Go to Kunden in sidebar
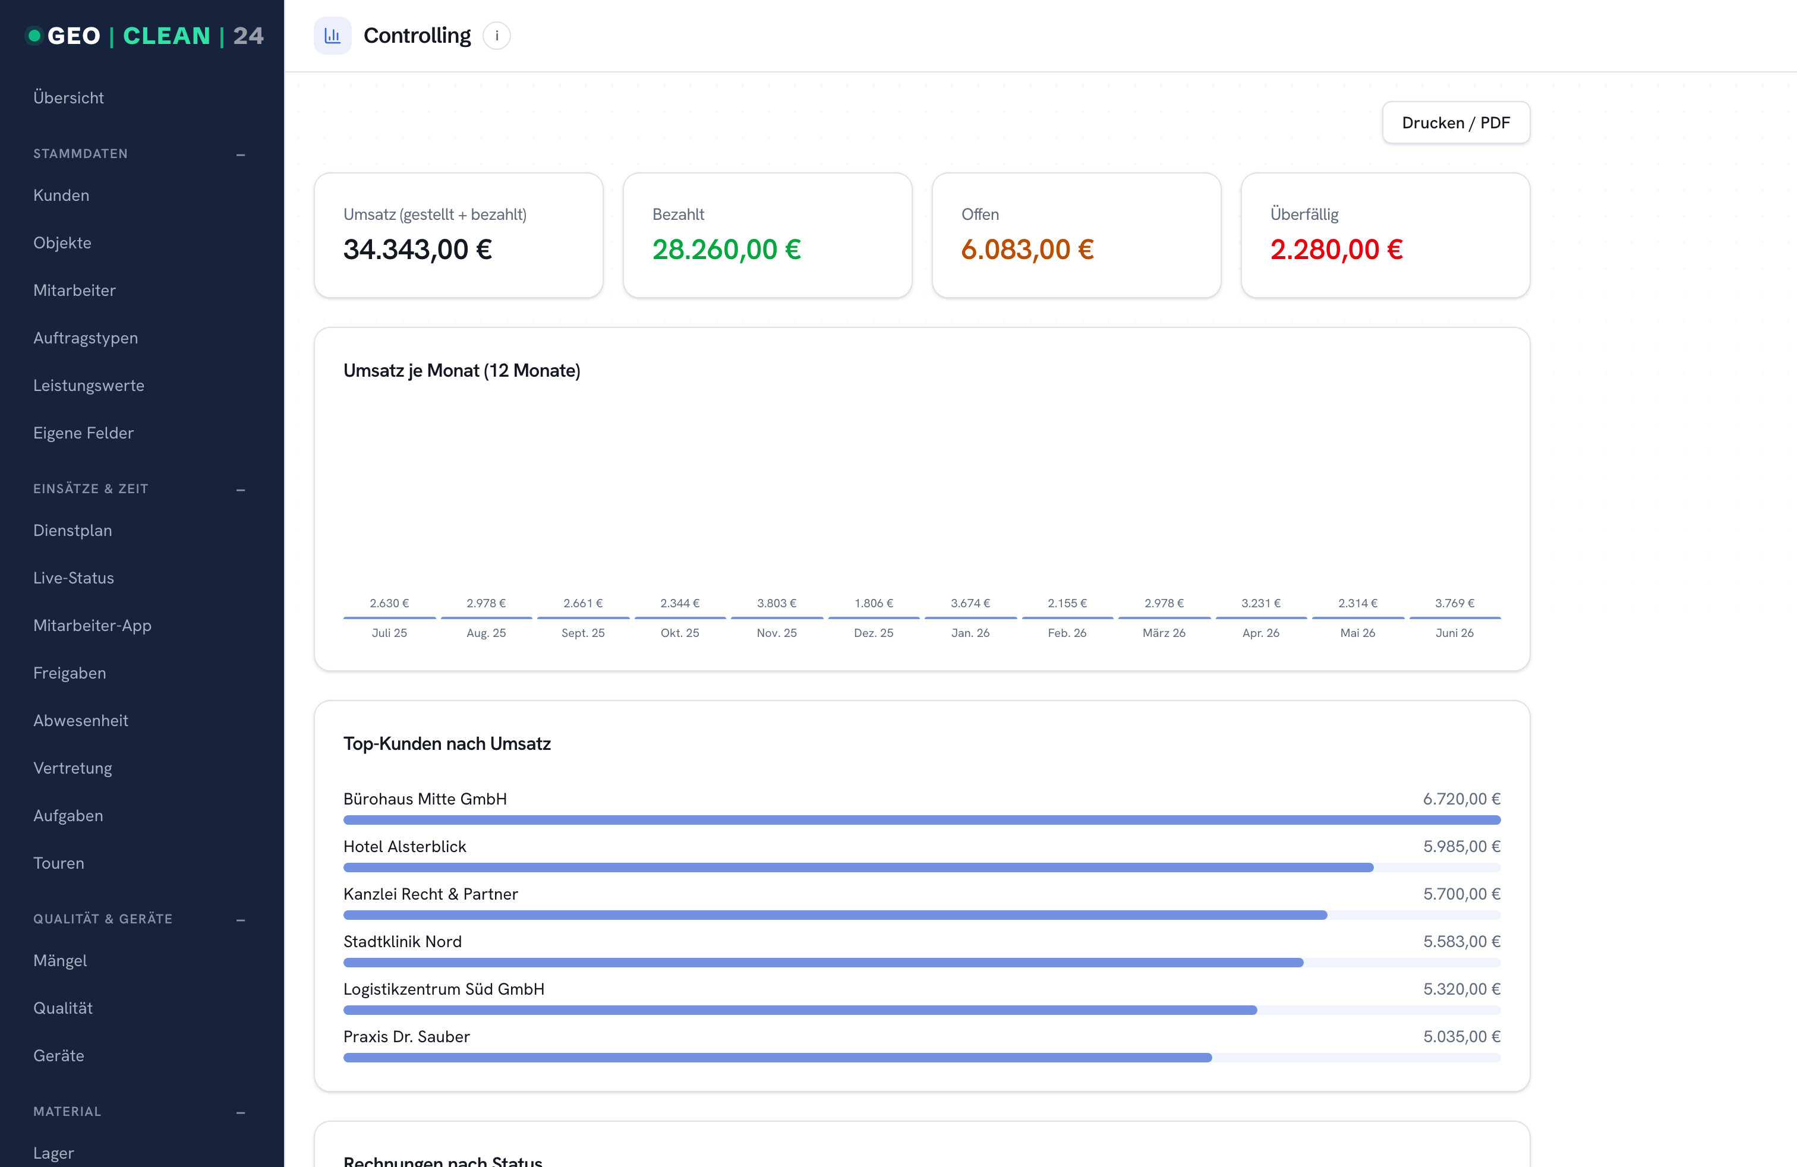The width and height of the screenshot is (1797, 1167). (61, 195)
